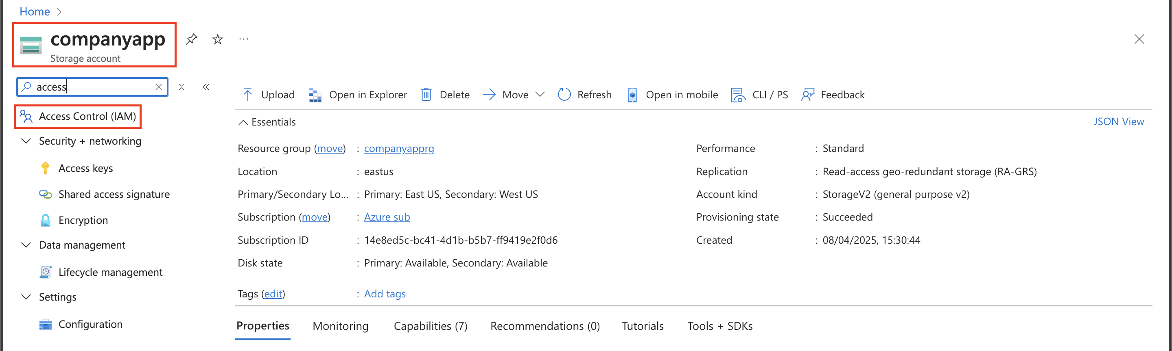Collapse the Security + networking group

point(26,141)
